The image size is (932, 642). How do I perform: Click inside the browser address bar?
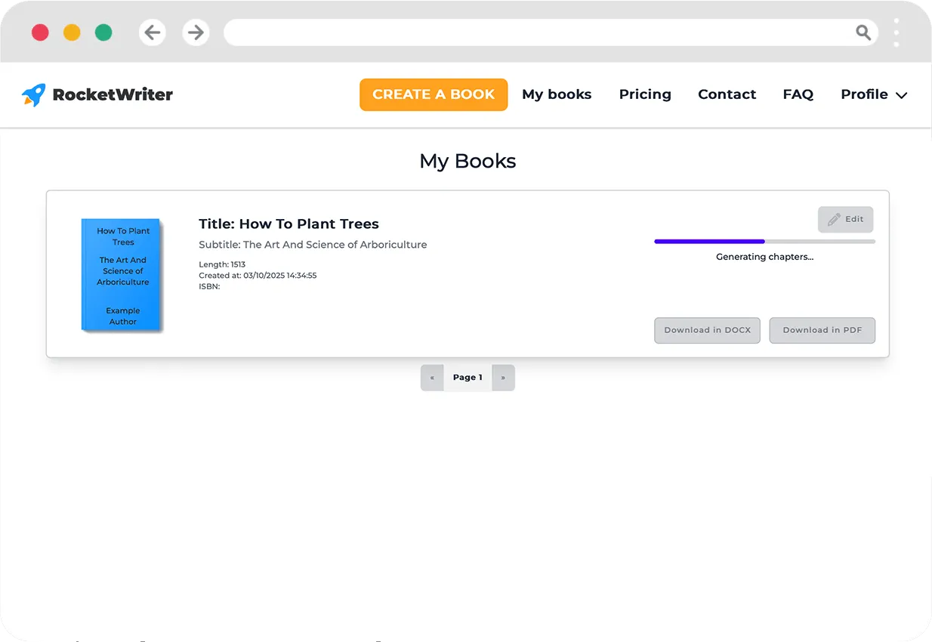tap(529, 32)
